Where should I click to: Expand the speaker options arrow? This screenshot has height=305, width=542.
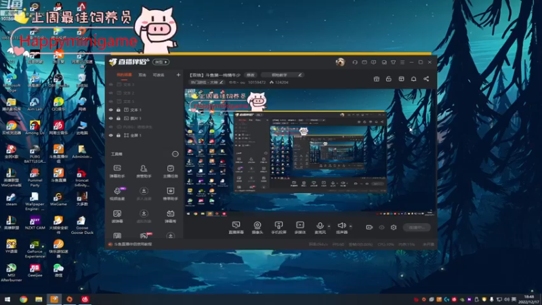(x=350, y=226)
